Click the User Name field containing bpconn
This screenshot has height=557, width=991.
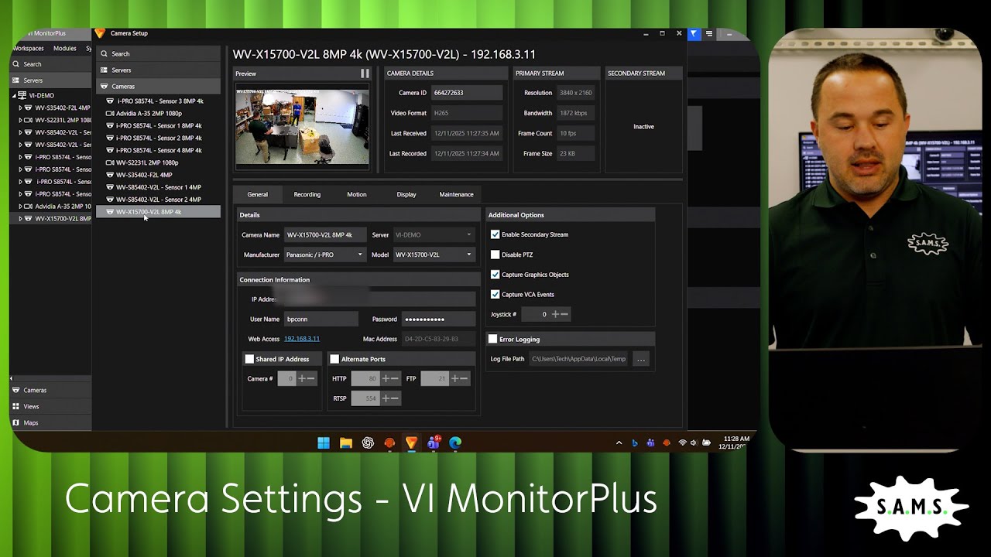click(x=321, y=319)
